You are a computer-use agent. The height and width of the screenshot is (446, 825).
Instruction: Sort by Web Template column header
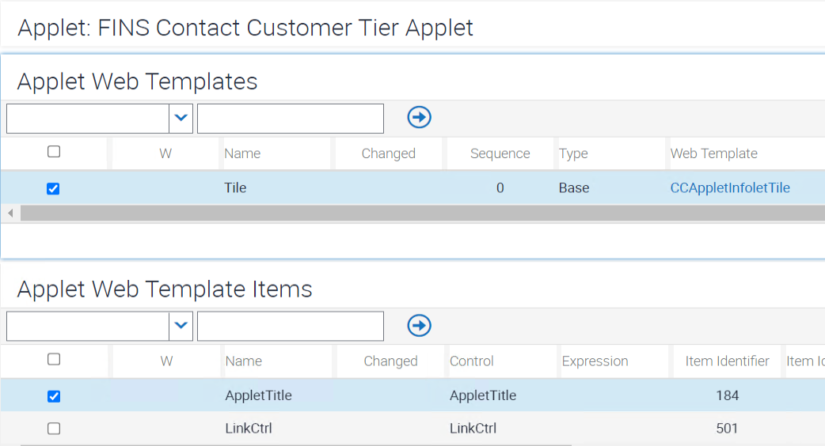[713, 153]
